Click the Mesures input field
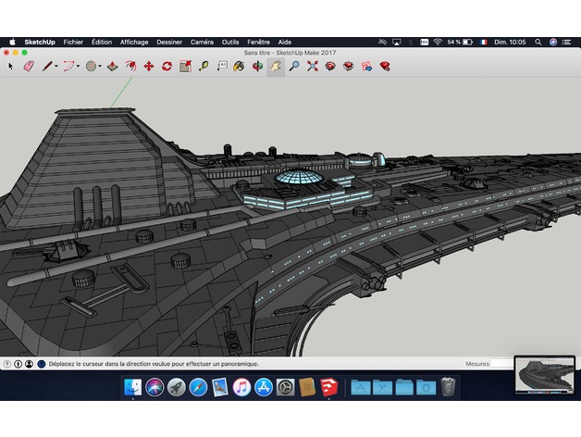Screen dimensions: 581x437 pos(502,364)
